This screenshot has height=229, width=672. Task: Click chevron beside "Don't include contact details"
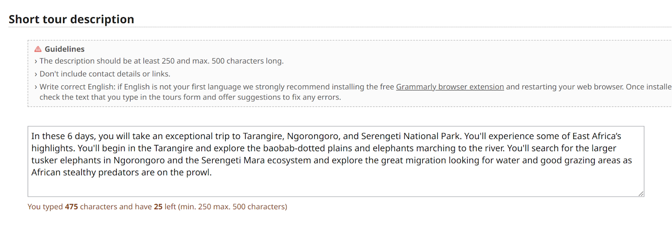click(36, 74)
